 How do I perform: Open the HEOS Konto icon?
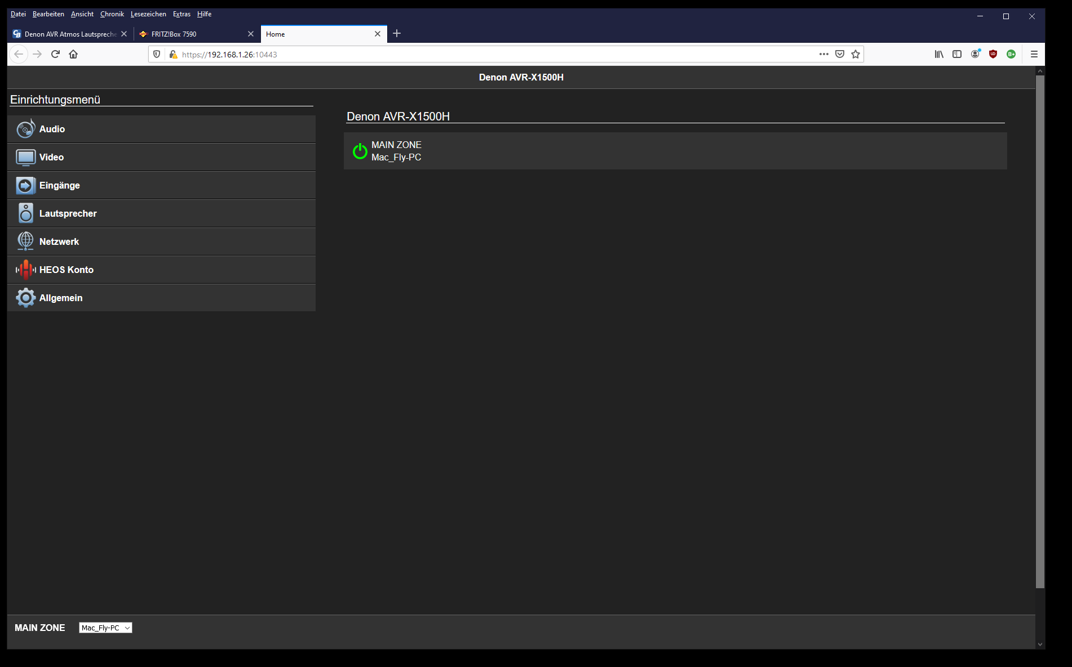pos(25,270)
